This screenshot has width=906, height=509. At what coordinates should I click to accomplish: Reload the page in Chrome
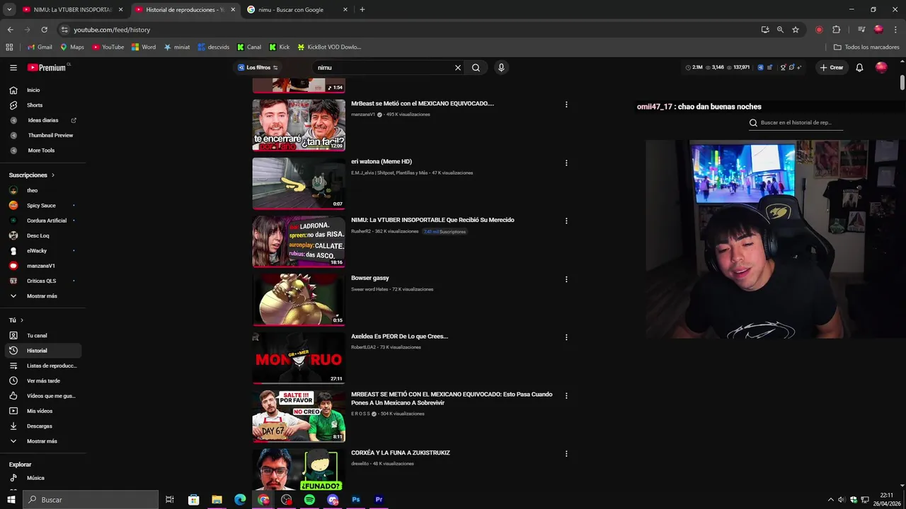[x=44, y=30]
